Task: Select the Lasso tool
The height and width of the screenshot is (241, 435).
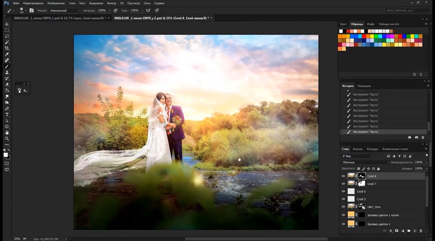Action: (7, 36)
